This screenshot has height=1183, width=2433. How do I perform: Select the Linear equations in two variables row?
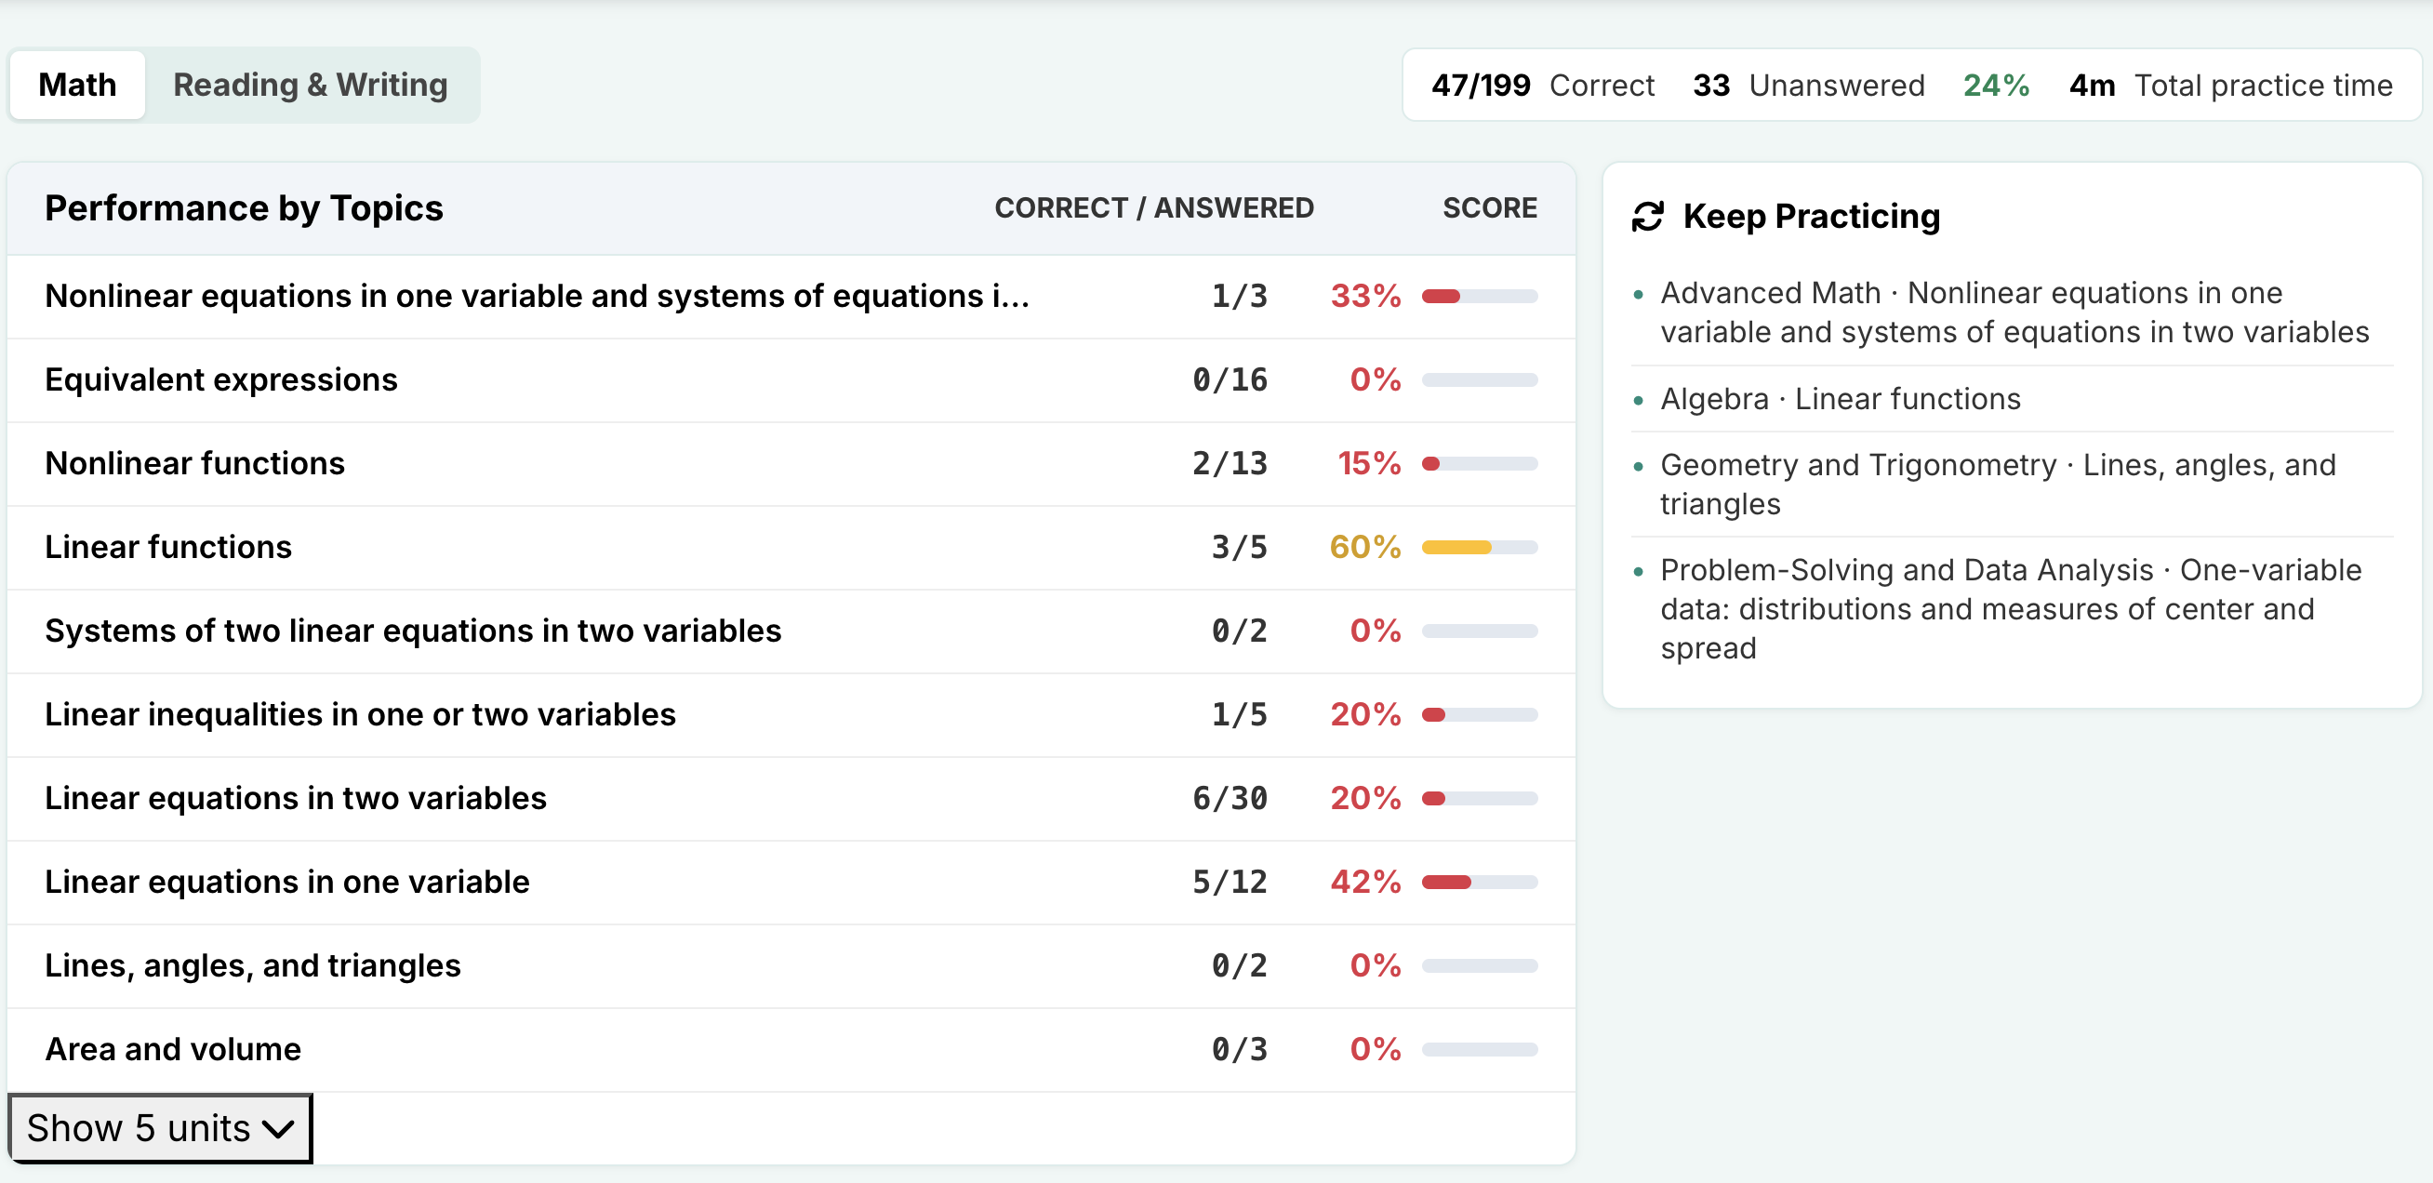pyautogui.click(x=296, y=798)
